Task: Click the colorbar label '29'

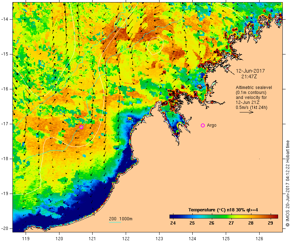Action: point(270,223)
